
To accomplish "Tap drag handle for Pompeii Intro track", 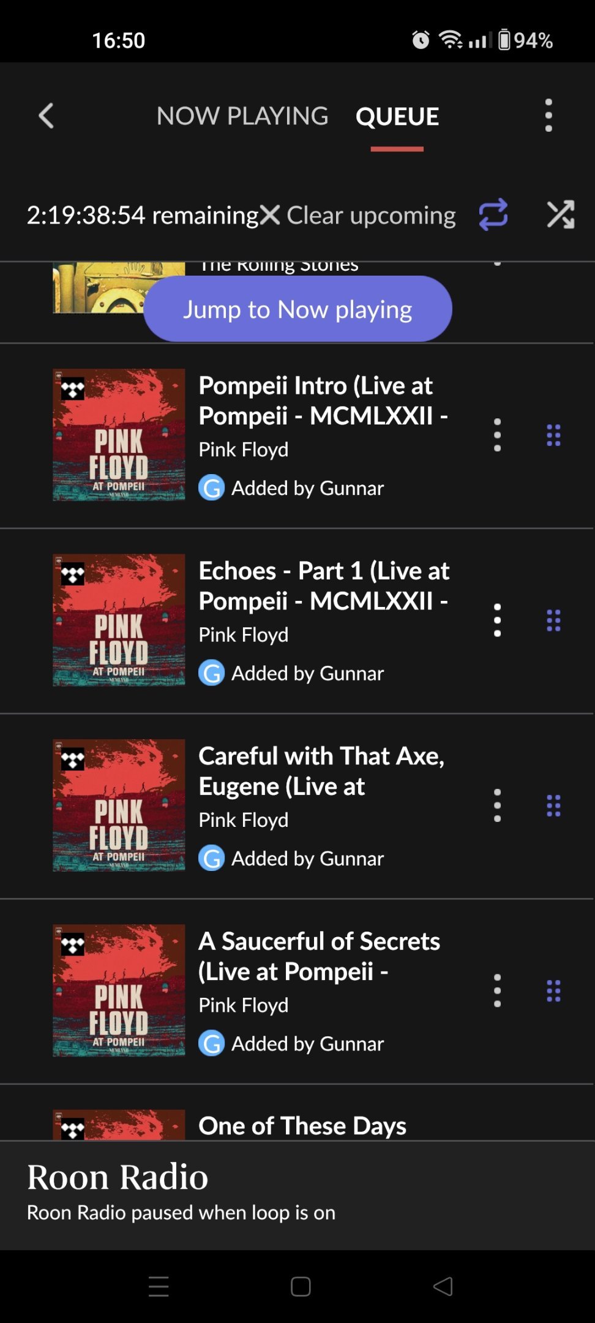I will (x=553, y=435).
